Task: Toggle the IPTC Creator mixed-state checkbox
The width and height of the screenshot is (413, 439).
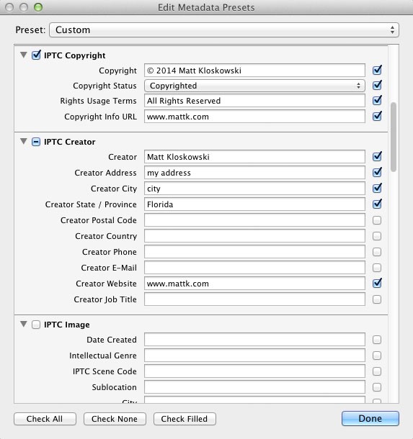Action: (36, 142)
